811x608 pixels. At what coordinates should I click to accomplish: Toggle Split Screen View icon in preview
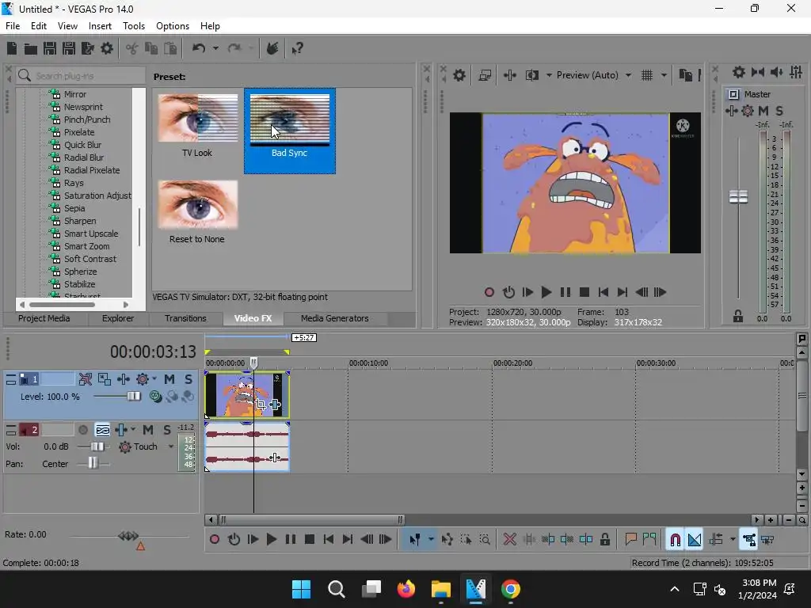coord(531,75)
